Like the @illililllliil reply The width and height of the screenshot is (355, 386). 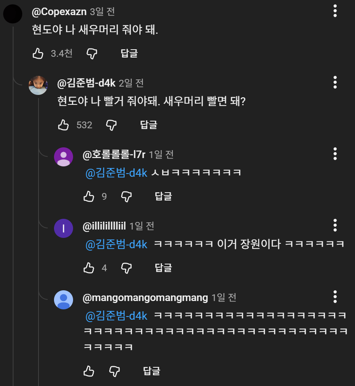point(89,268)
